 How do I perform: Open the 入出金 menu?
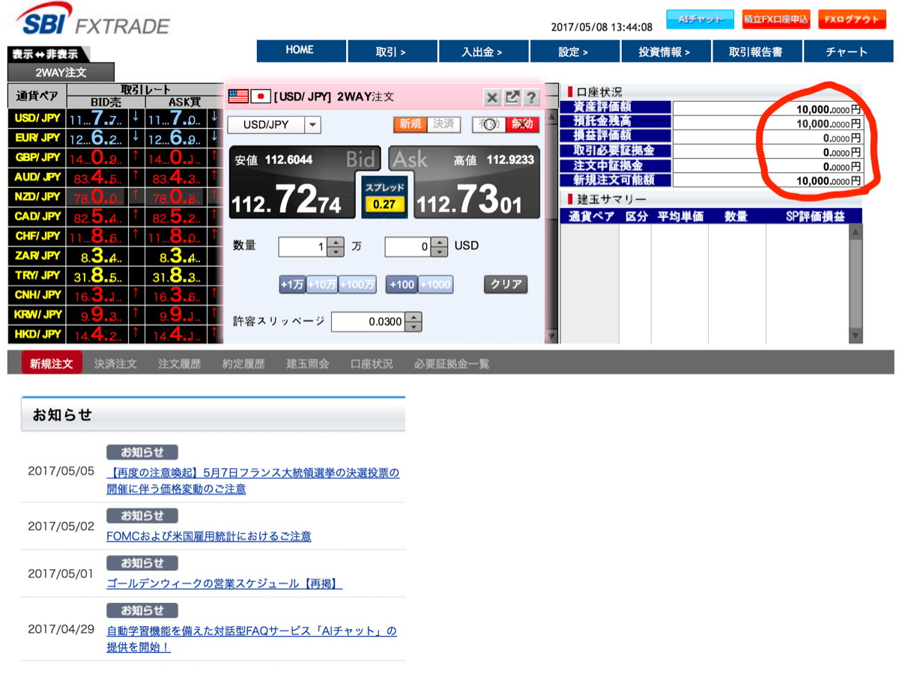tap(482, 52)
